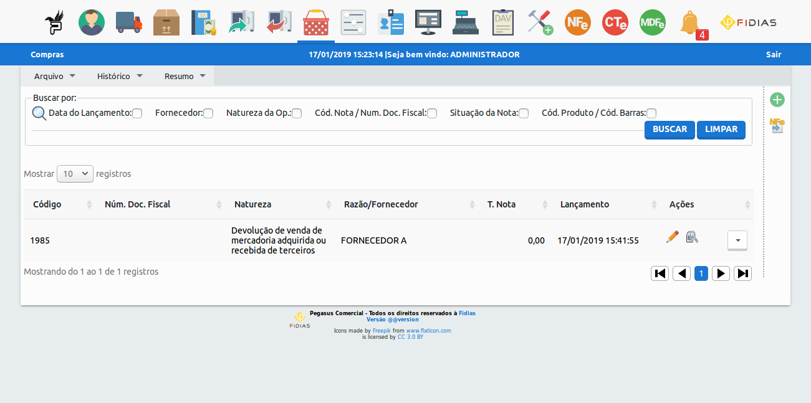Select the Compras shopping basket icon
811x403 pixels.
coord(315,21)
